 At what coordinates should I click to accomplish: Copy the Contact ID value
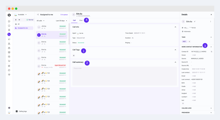click(x=211, y=52)
